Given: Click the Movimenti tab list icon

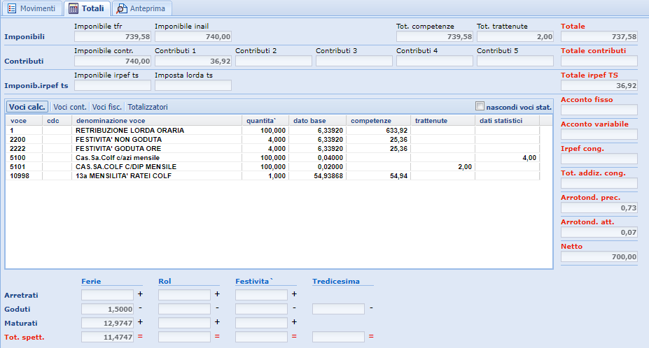Looking at the screenshot, I should click(x=12, y=8).
